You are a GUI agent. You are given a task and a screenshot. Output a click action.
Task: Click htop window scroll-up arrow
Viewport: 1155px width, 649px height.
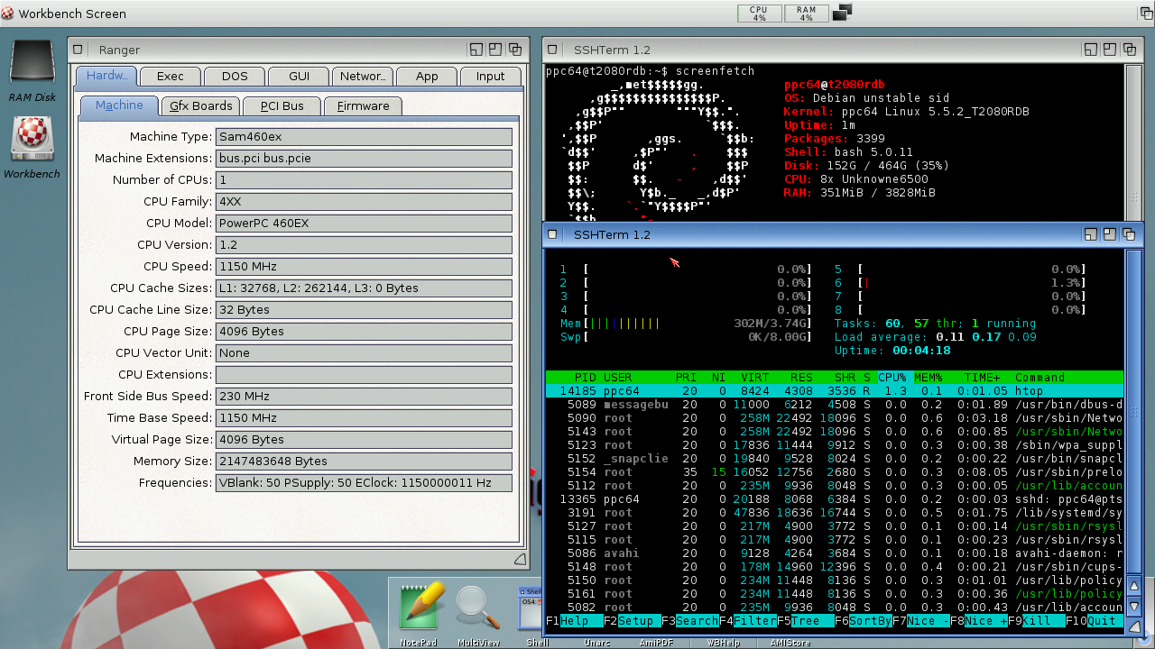1134,588
